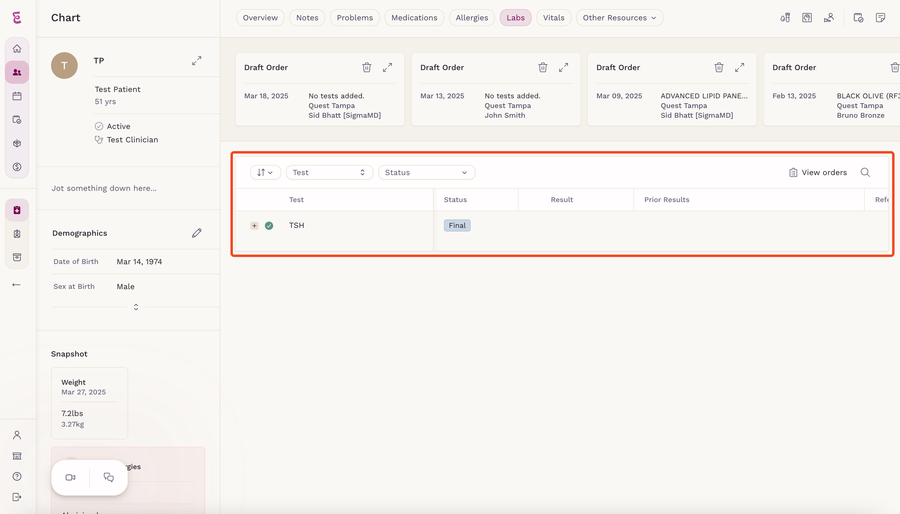Click the Active patient status

pos(118,127)
